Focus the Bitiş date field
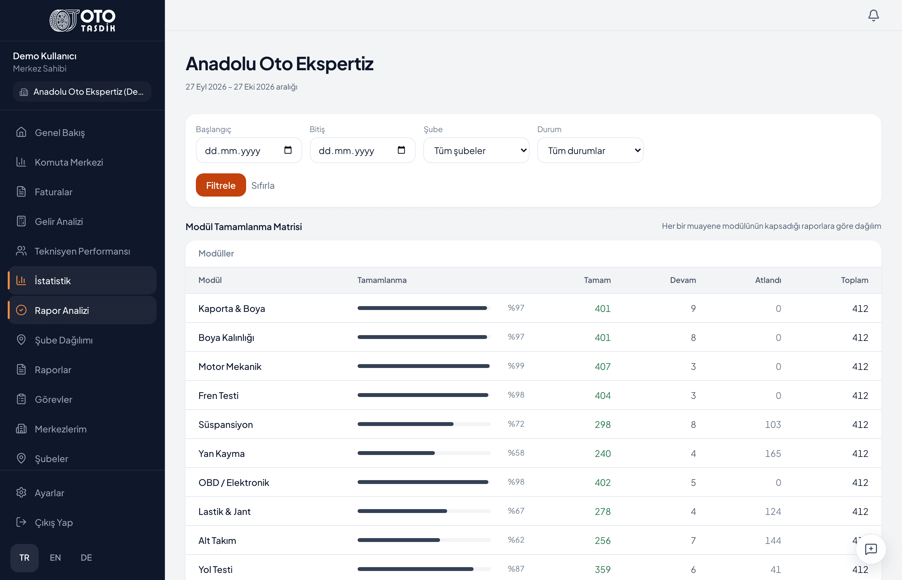The image size is (902, 580). click(362, 150)
